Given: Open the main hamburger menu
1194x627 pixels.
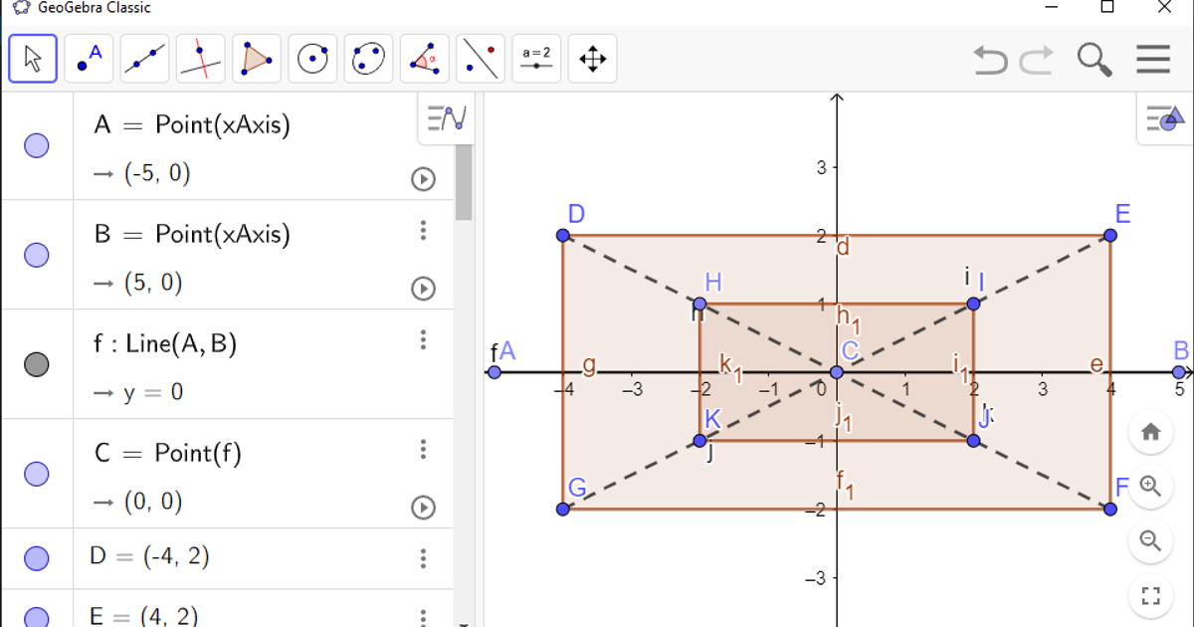Looking at the screenshot, I should 1153,59.
